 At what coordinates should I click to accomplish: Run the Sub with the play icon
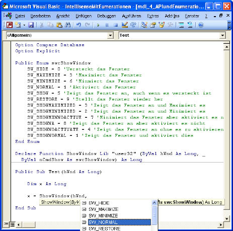click(x=98, y=25)
